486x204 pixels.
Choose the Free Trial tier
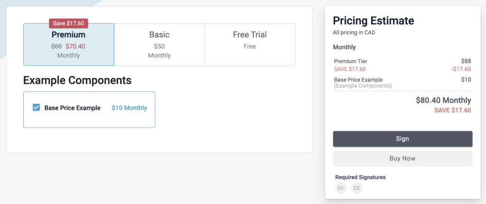click(x=250, y=44)
